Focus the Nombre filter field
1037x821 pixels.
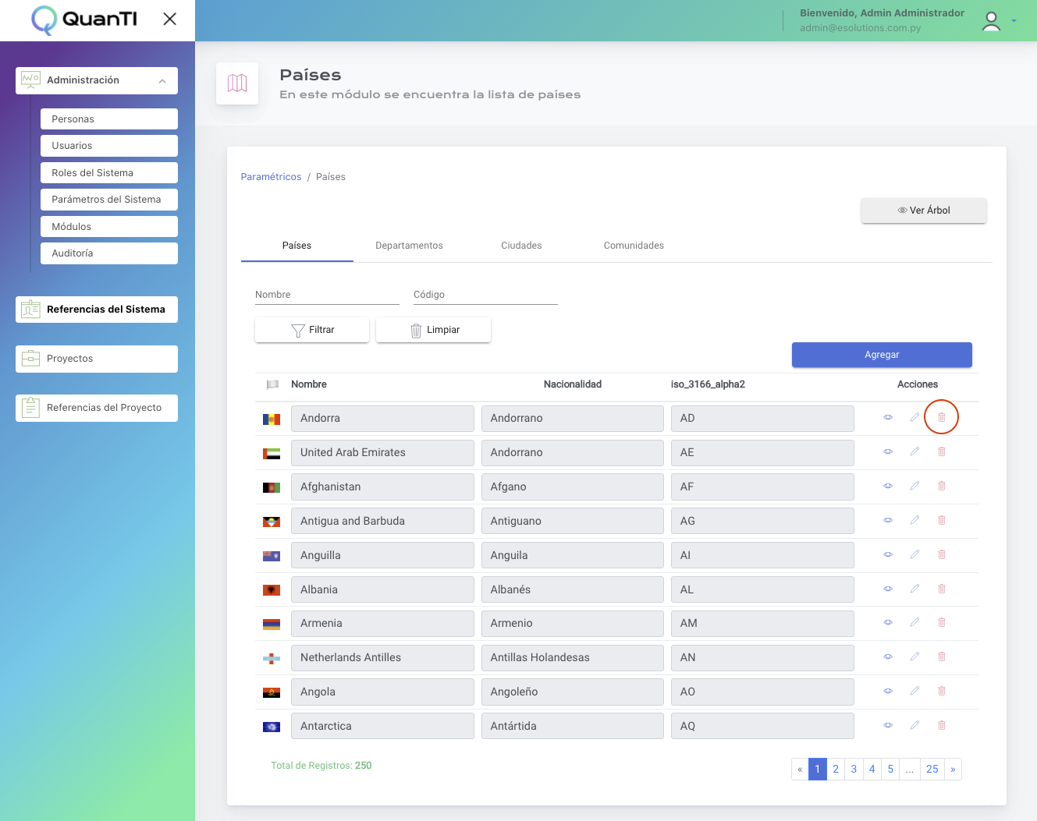[327, 295]
